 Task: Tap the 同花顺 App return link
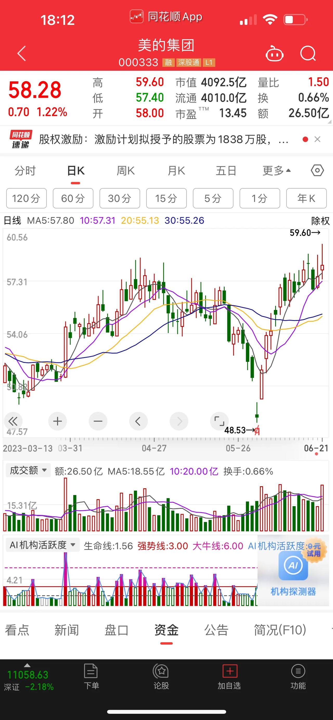tap(166, 17)
